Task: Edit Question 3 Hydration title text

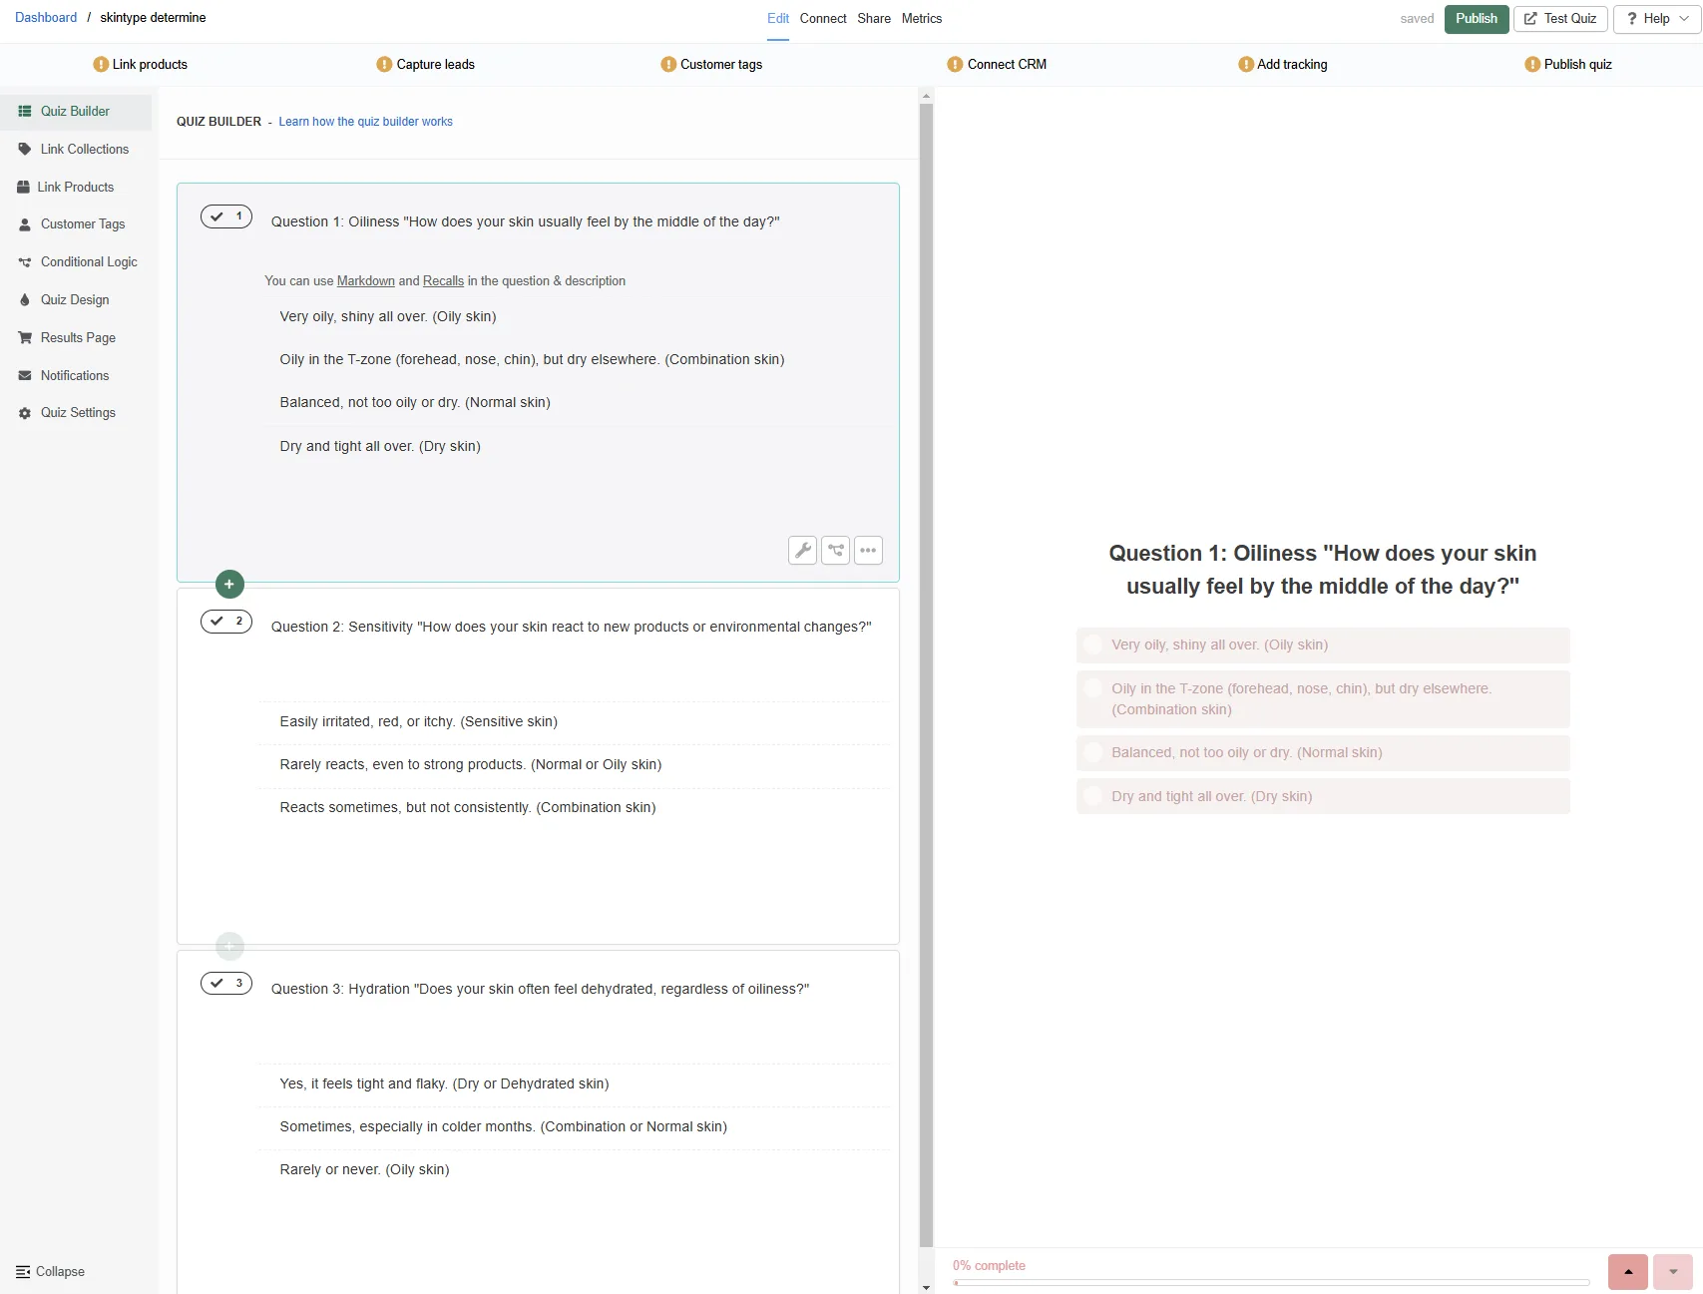Action: pos(540,990)
